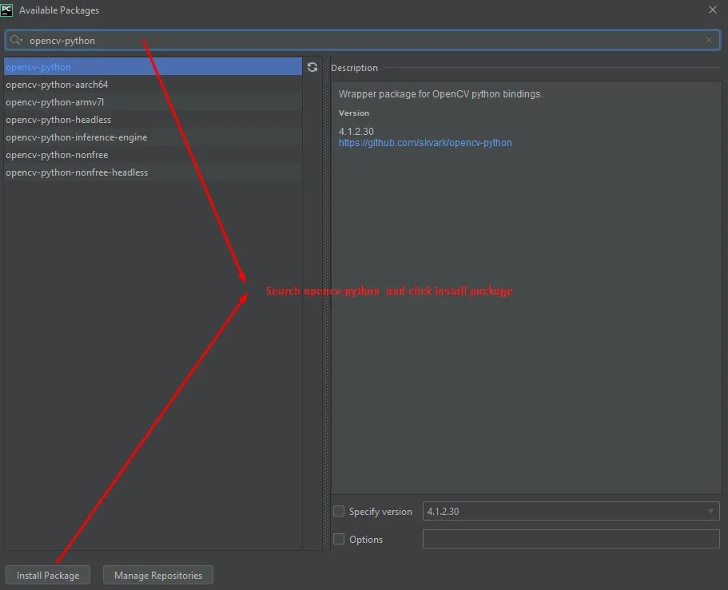Click the search magnifier icon
This screenshot has height=590, width=728.
(16, 41)
